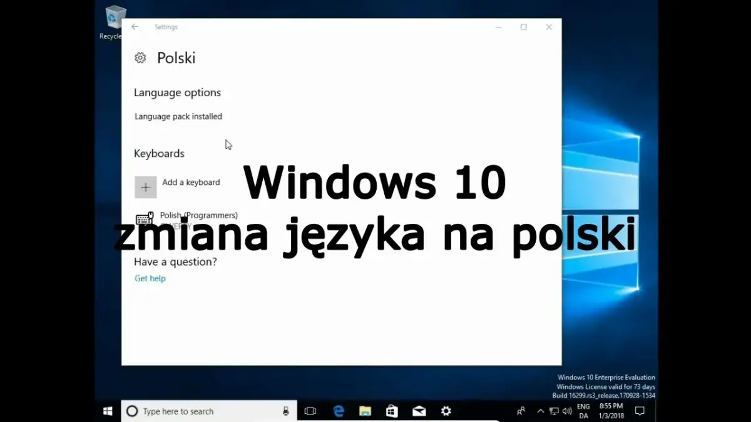Open Settings using the taskbar gear icon

tap(446, 411)
